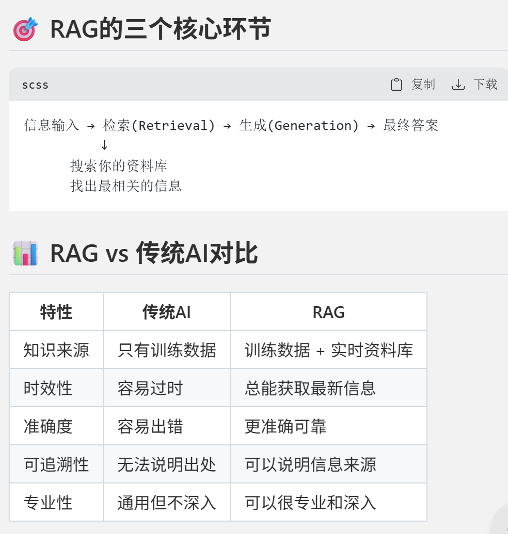Click the 更准确可靠 cell
This screenshot has width=508, height=534.
click(328, 426)
